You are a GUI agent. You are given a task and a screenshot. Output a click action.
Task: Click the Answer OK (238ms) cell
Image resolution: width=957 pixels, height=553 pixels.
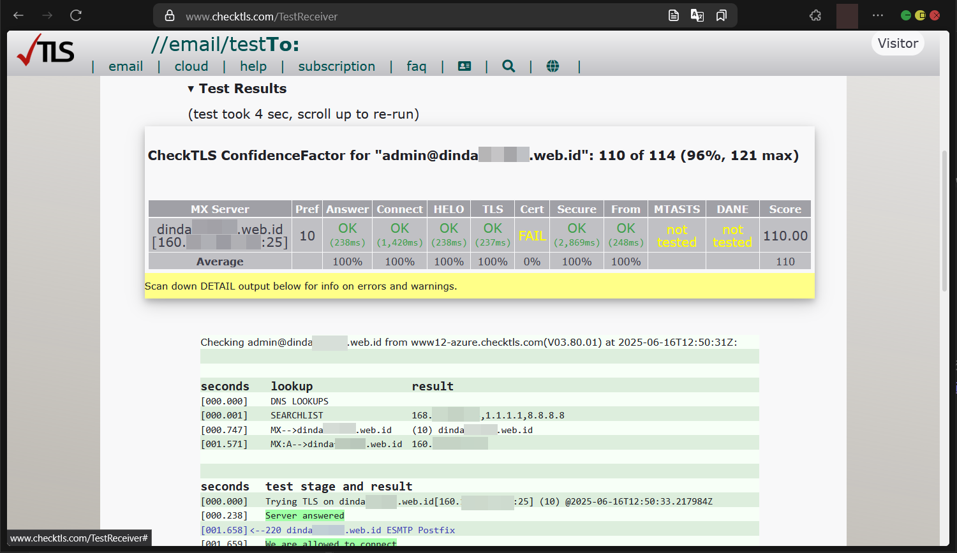pyautogui.click(x=348, y=235)
